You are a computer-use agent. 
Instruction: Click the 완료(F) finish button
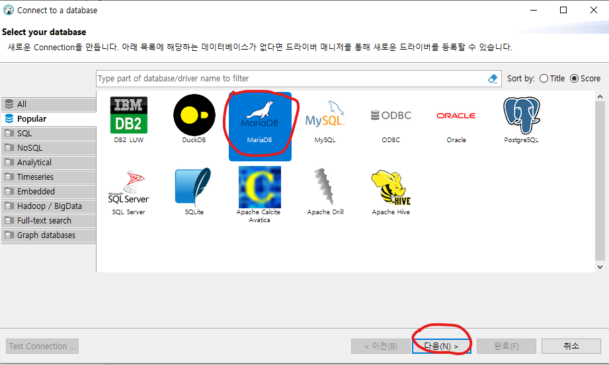click(x=507, y=346)
